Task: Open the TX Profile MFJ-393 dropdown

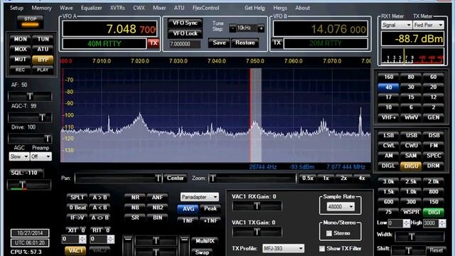Action: pyautogui.click(x=283, y=248)
